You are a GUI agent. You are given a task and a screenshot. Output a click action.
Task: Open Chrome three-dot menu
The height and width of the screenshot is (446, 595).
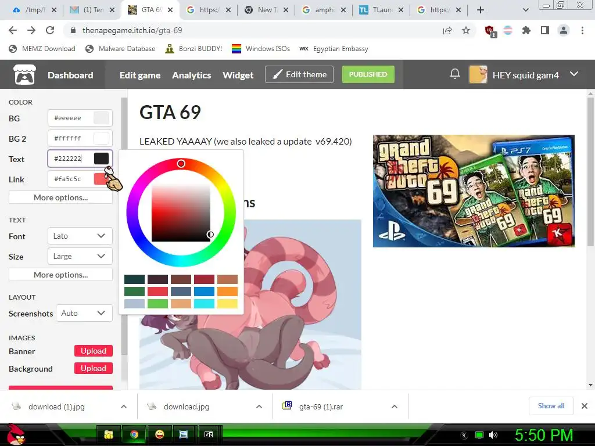coord(582,30)
